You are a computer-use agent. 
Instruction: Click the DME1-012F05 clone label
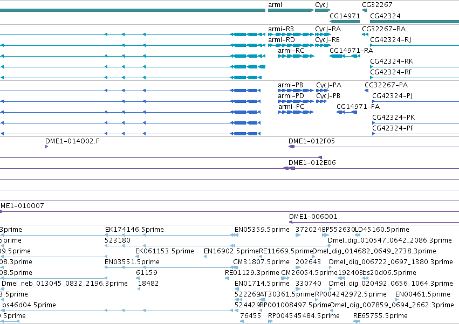pyautogui.click(x=312, y=141)
